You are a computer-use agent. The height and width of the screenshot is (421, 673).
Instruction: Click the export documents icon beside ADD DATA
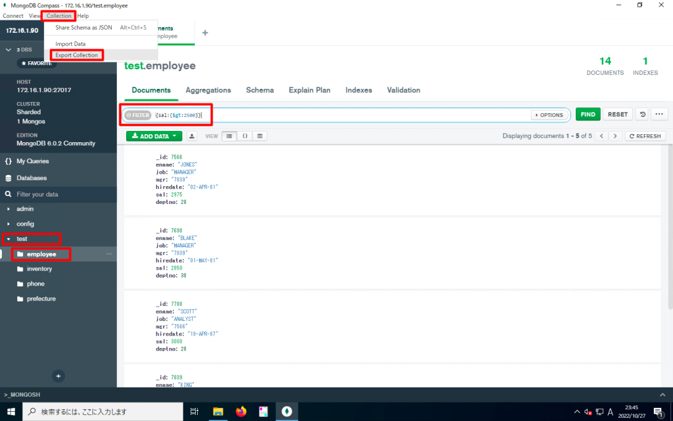(193, 136)
